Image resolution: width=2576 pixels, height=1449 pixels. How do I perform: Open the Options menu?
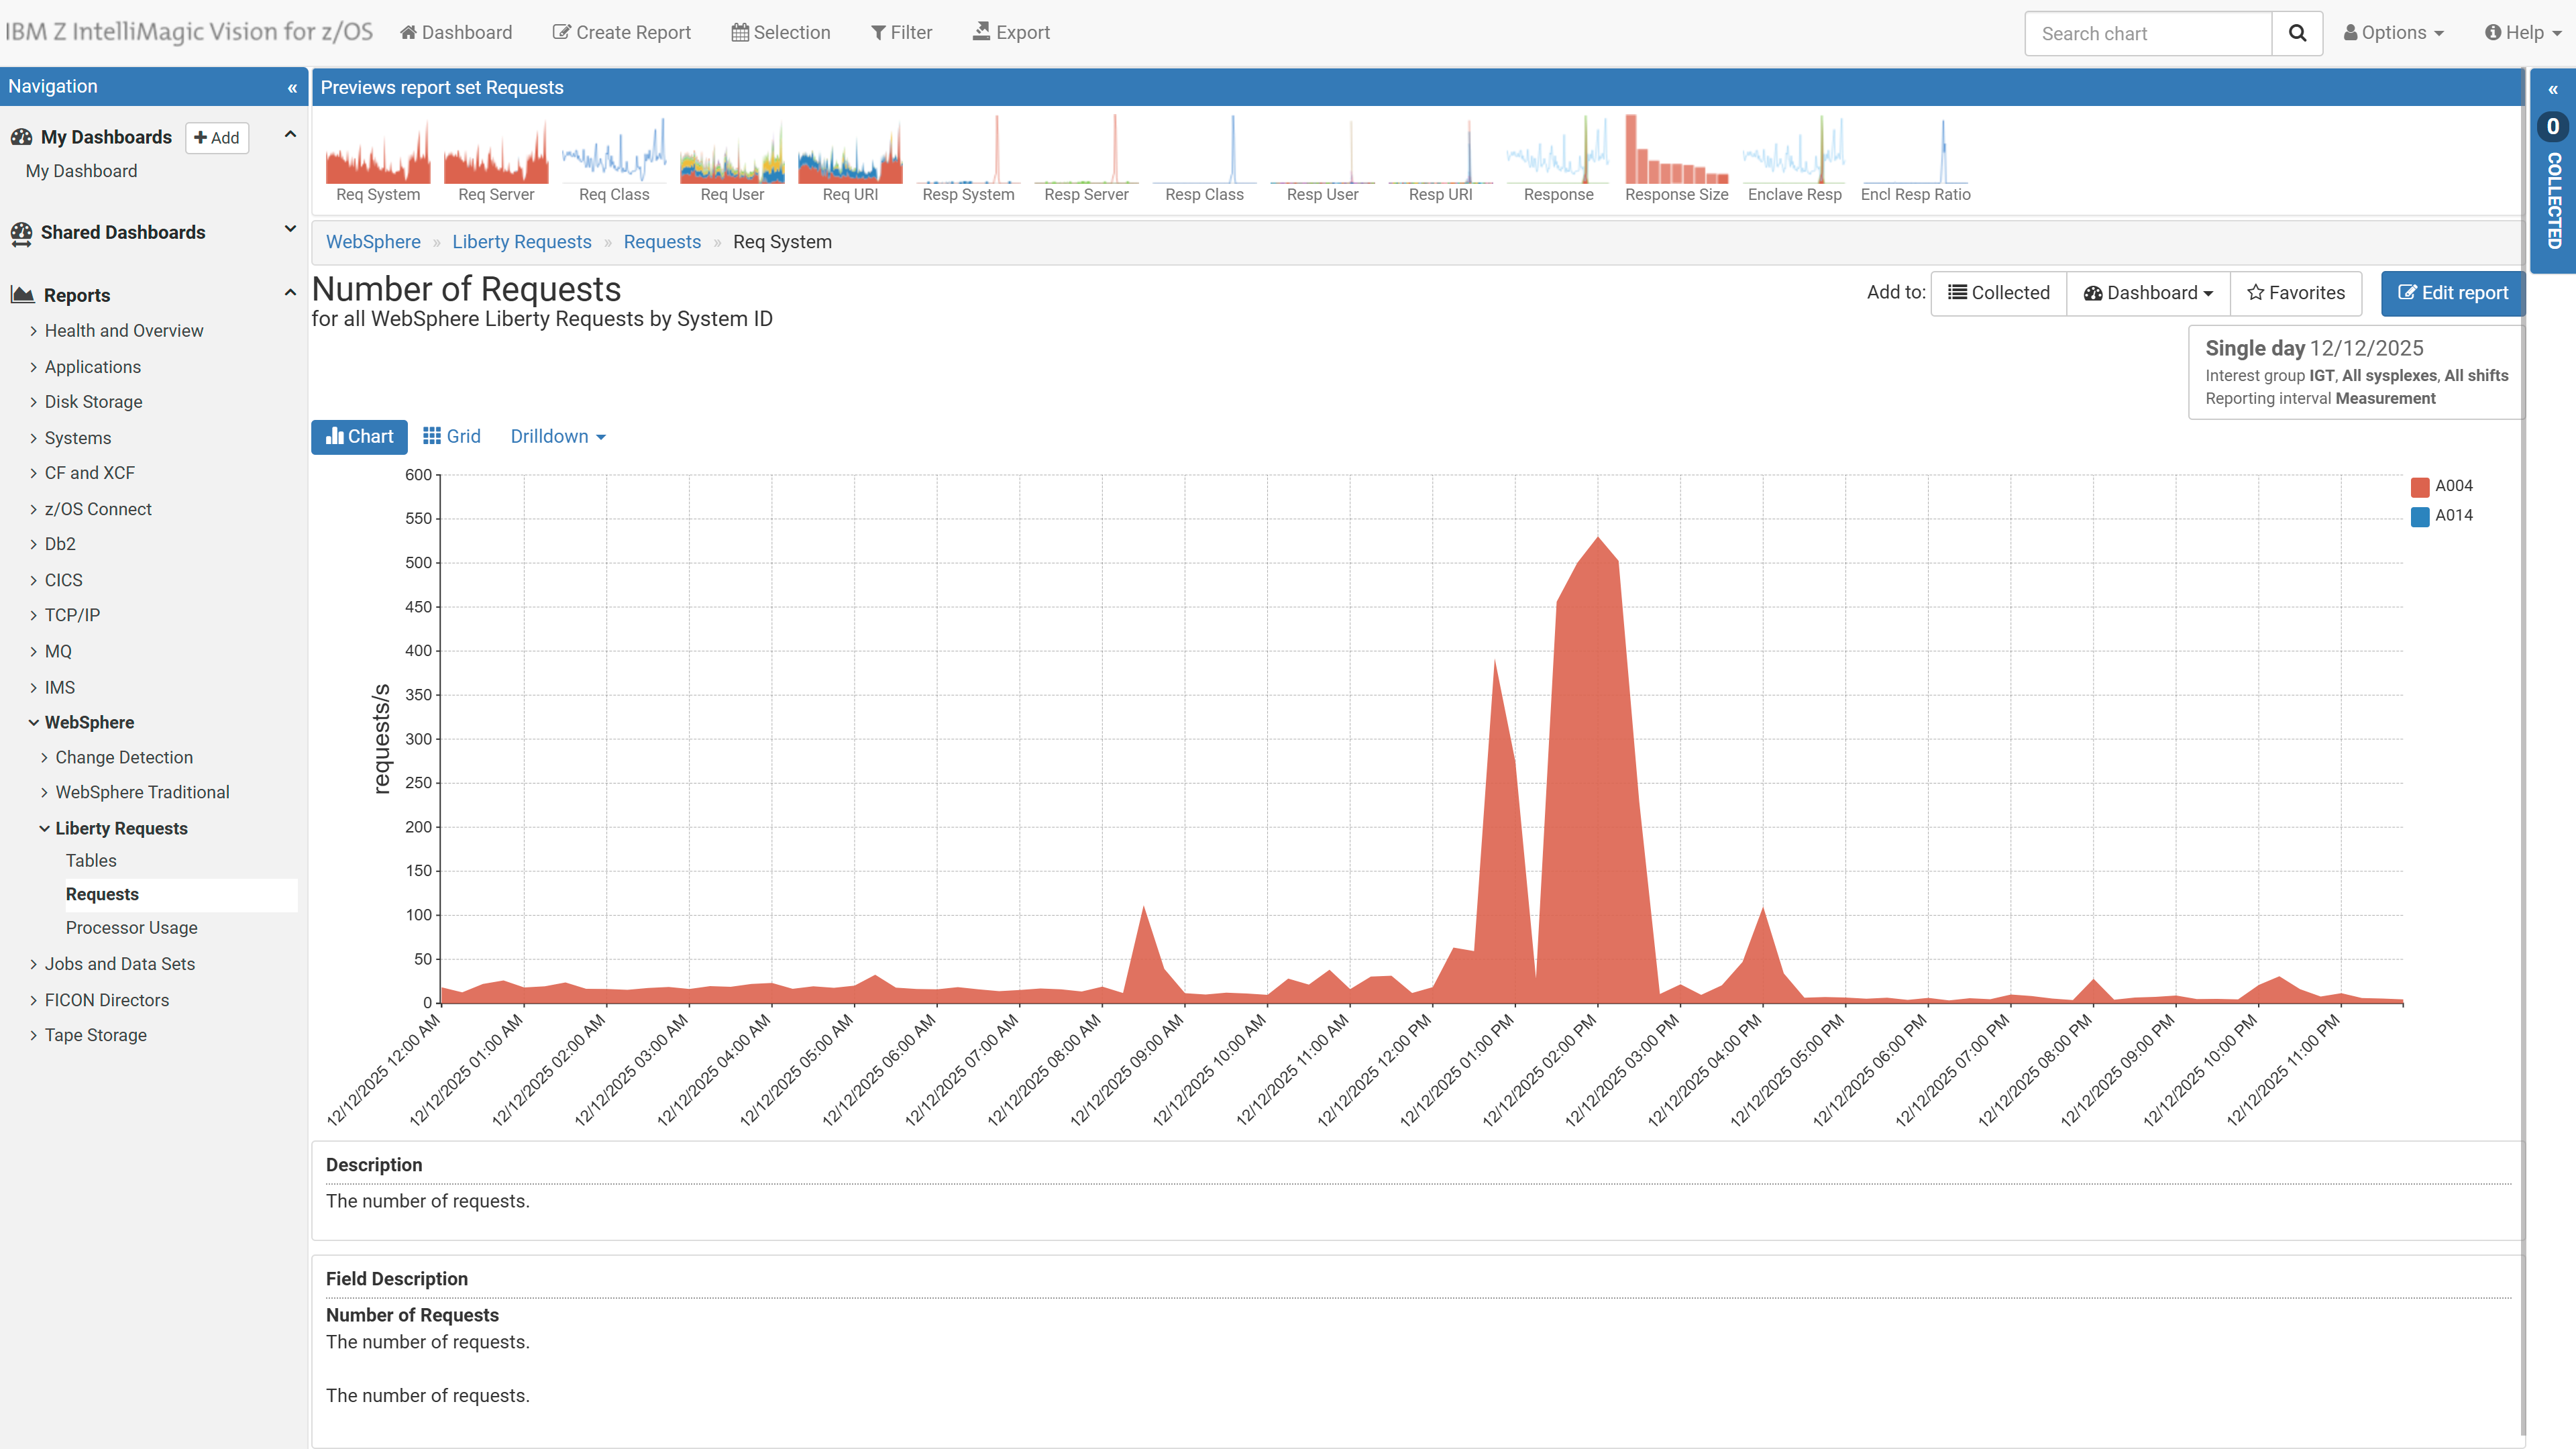pos(2394,33)
